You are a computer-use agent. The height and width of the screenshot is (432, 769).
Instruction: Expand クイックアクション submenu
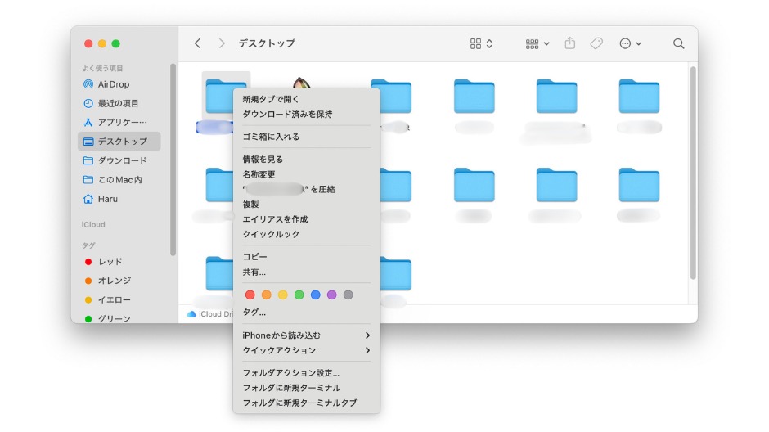(307, 351)
